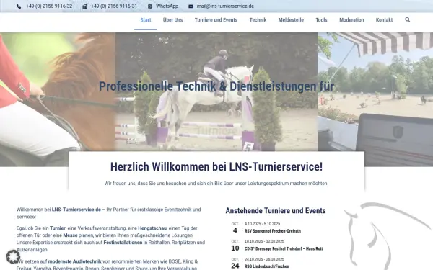Click the WhatsApp icon
Screen dimensions: 433x270
click(x=150, y=6)
